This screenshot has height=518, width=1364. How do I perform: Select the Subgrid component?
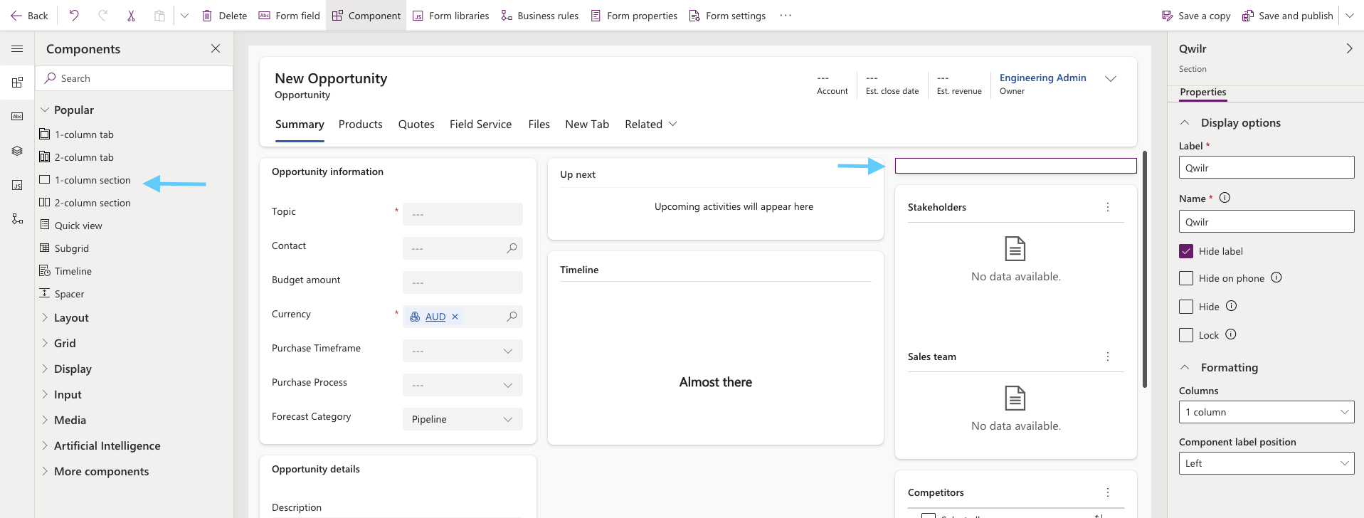(x=65, y=248)
